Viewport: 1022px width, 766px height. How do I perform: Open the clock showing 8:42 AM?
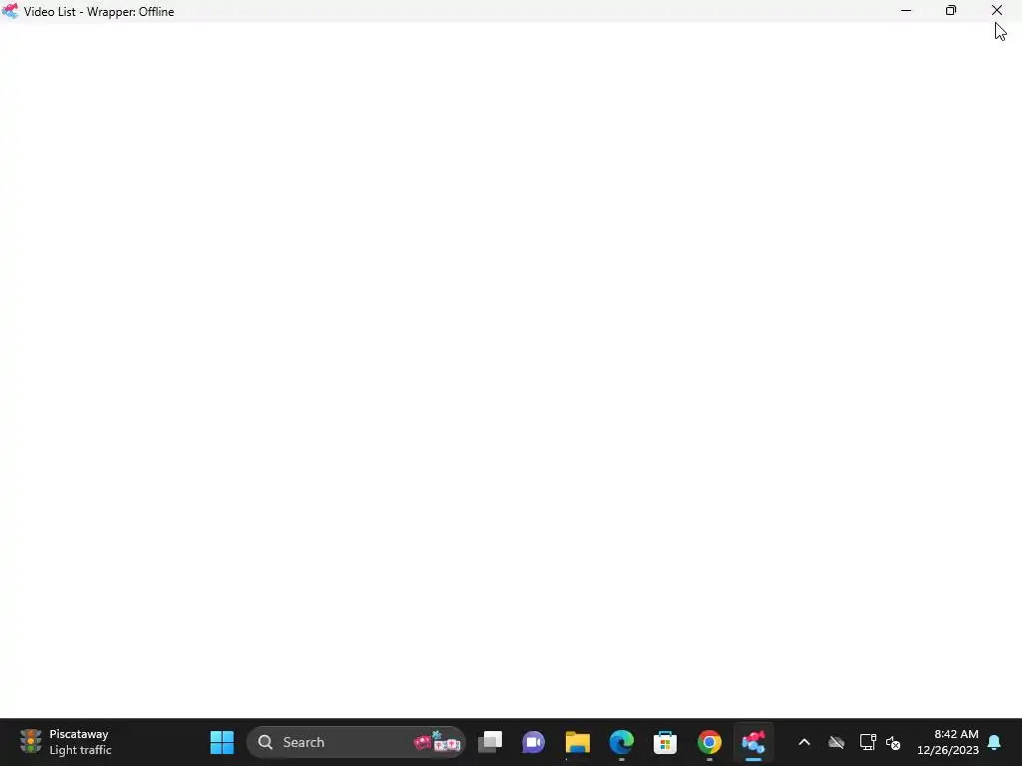coord(948,742)
